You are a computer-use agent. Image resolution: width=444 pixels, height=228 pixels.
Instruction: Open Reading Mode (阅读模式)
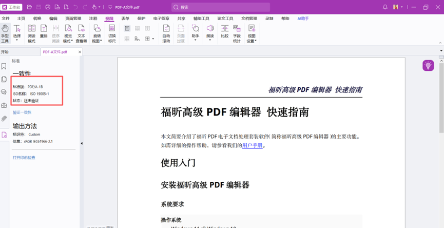coord(31,33)
